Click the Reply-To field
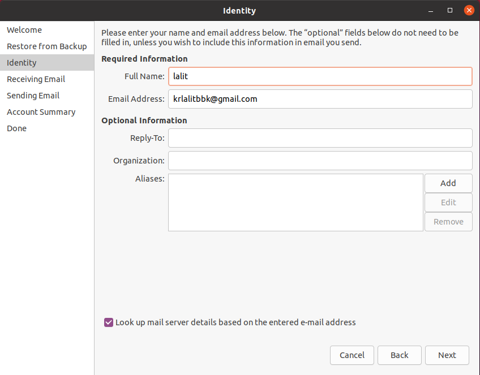Image resolution: width=480 pixels, height=375 pixels. [x=320, y=138]
